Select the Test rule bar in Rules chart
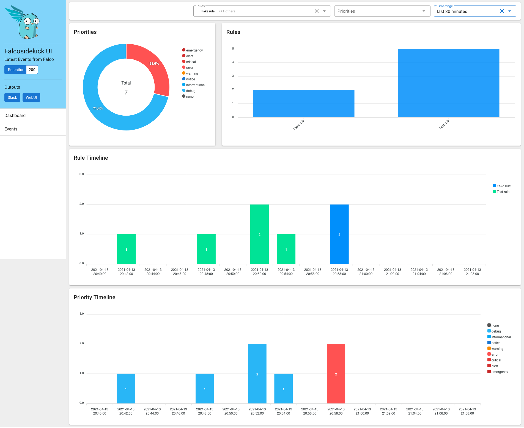The height and width of the screenshot is (428, 524). pyautogui.click(x=448, y=83)
